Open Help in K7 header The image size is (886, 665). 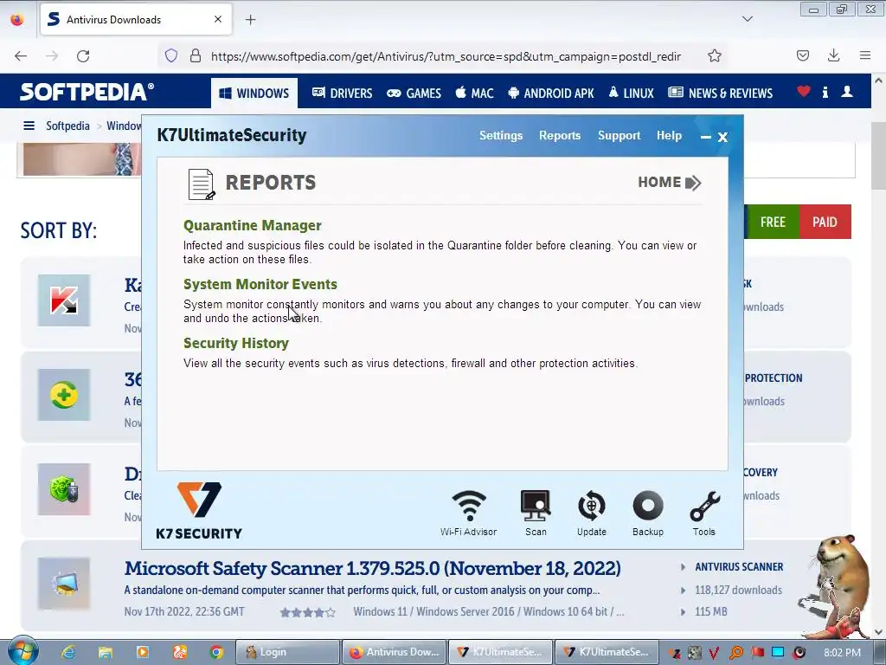click(669, 136)
